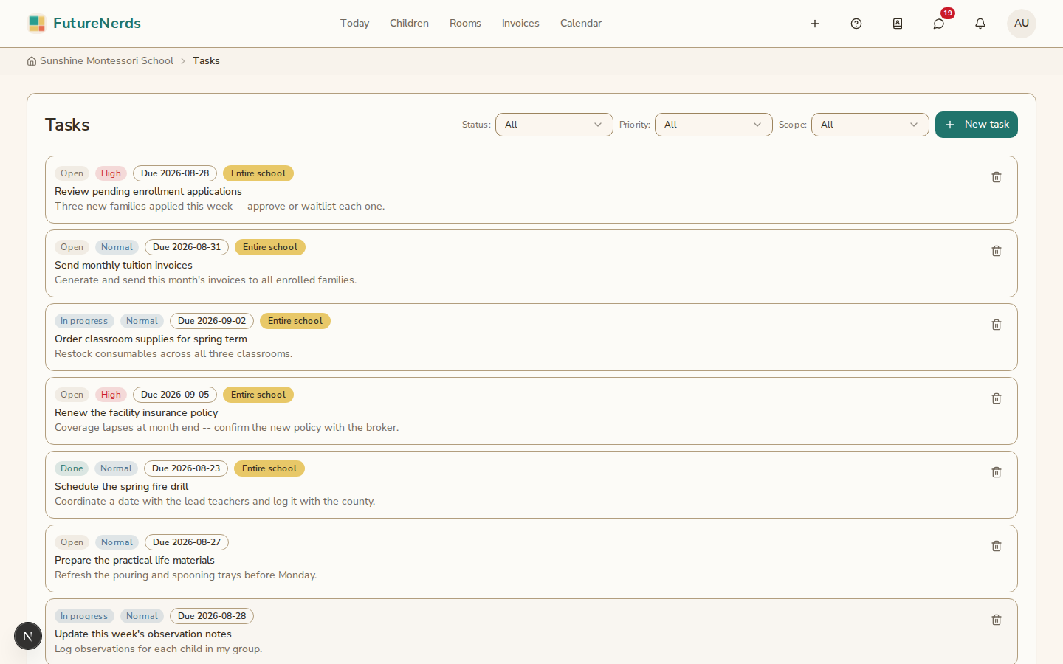This screenshot has width=1063, height=664.
Task: Click Entire school tag on tuition invoices task
Action: (x=270, y=247)
